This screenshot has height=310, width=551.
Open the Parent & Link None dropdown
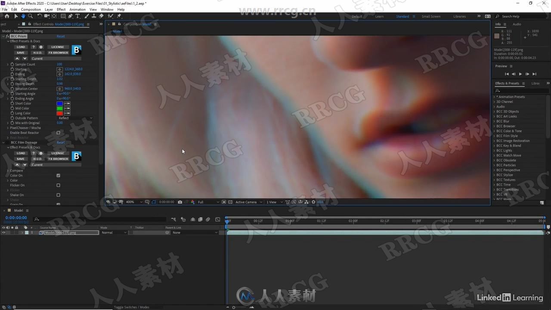coord(195,232)
